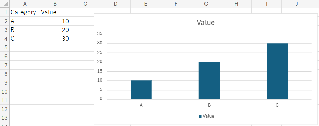Click the vertical axis label 35
The width and height of the screenshot is (319, 126).
pos(100,34)
